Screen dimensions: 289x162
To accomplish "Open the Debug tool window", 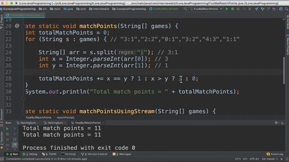I will coord(30,154).
